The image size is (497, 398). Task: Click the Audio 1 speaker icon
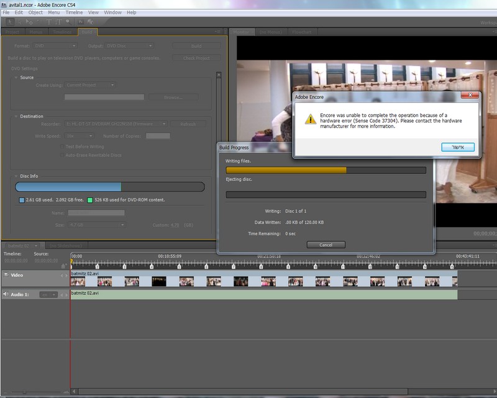6,294
